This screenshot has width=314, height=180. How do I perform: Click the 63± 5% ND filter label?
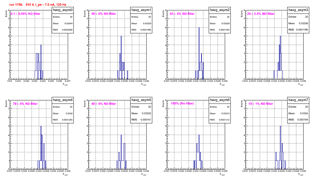[182, 14]
